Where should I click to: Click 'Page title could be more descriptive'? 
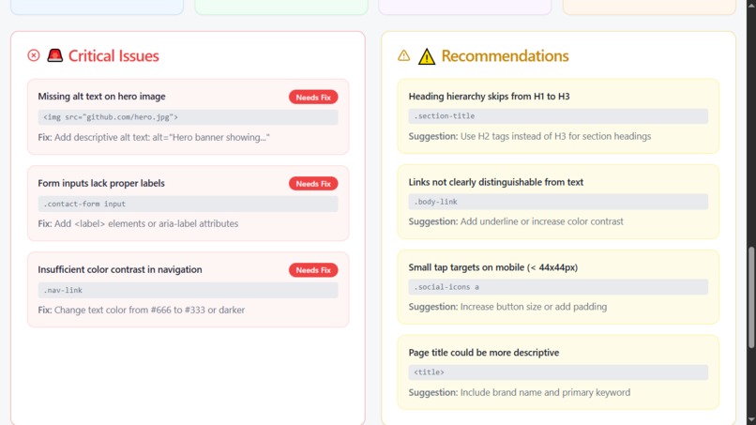pos(484,353)
